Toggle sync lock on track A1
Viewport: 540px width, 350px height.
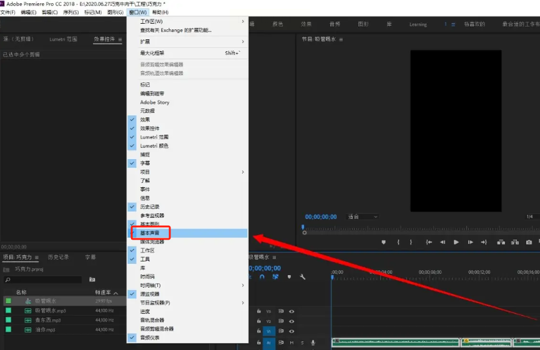point(281,343)
